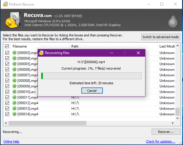Click the horizontal scrollbar thumb

(x=47, y=123)
